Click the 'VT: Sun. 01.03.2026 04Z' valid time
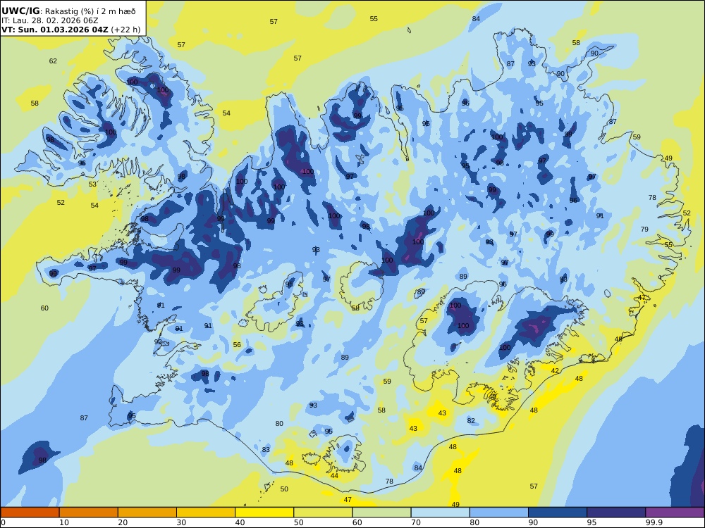Image resolution: width=705 pixels, height=528 pixels. click(55, 30)
